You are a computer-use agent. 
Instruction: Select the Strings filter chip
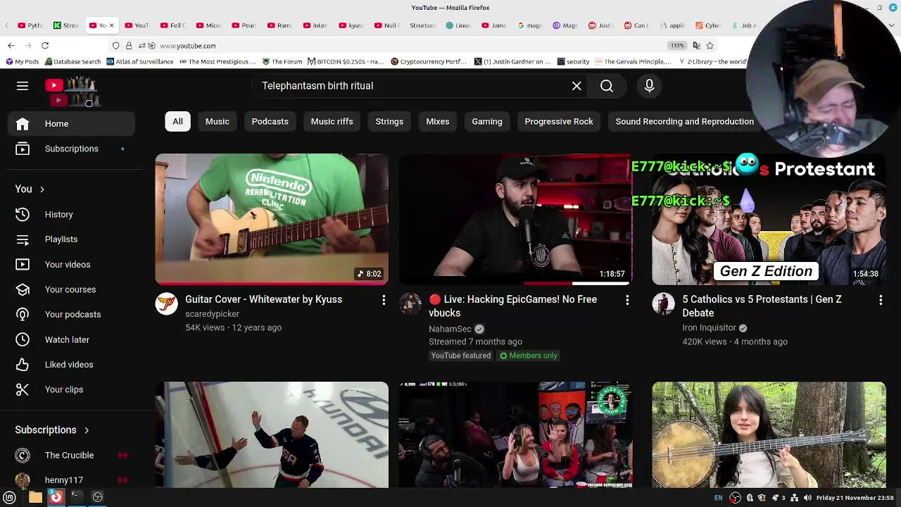click(389, 122)
